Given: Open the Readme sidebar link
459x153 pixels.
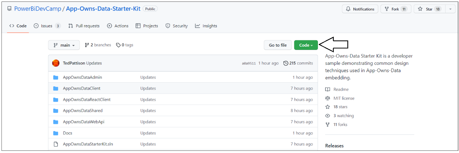Looking at the screenshot, I should (337, 89).
